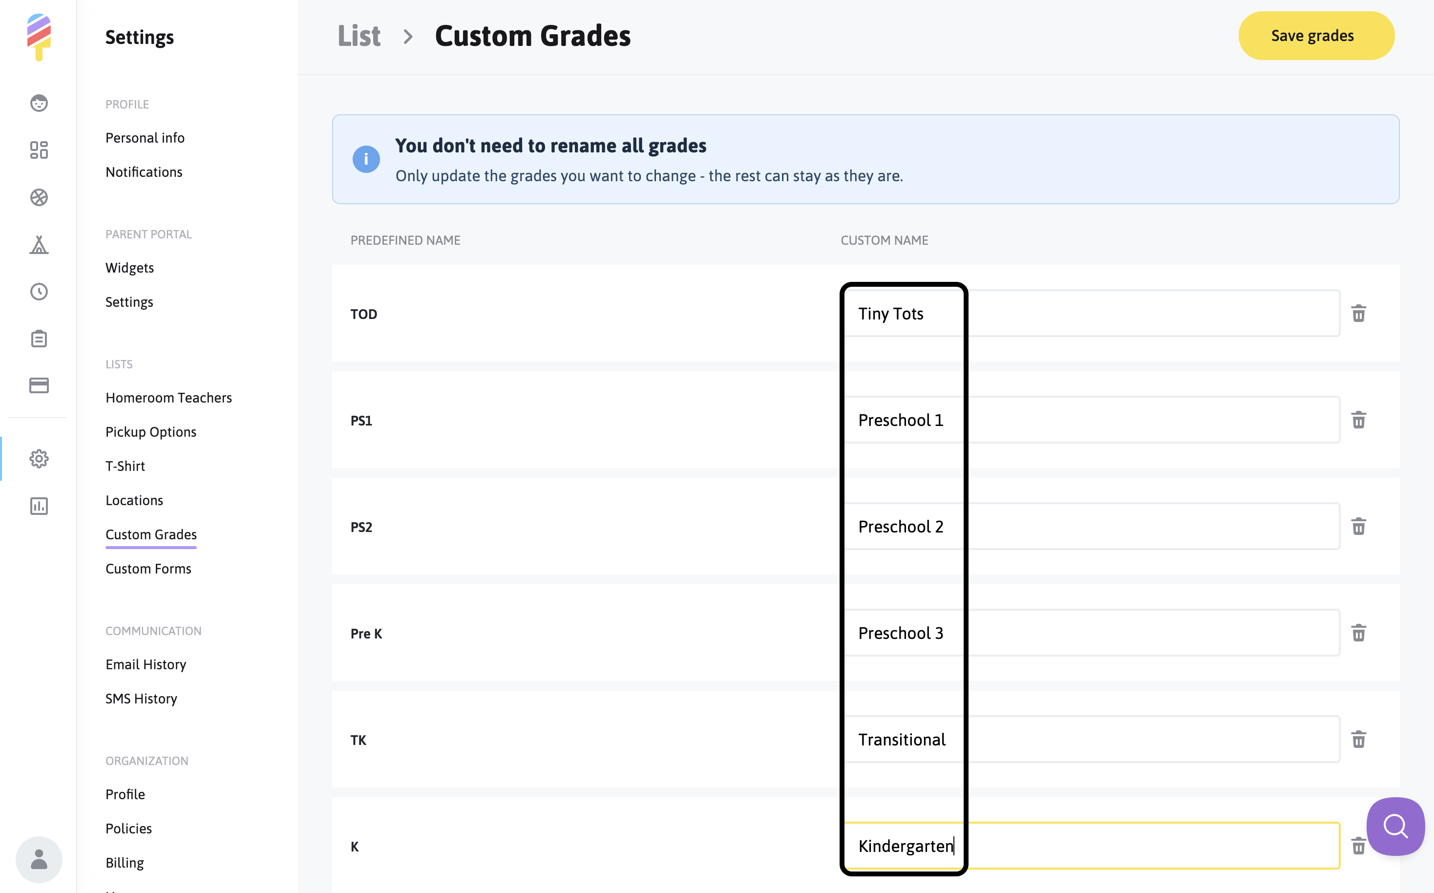This screenshot has width=1434, height=893.
Task: Open the credit card payments icon
Action: (x=39, y=385)
